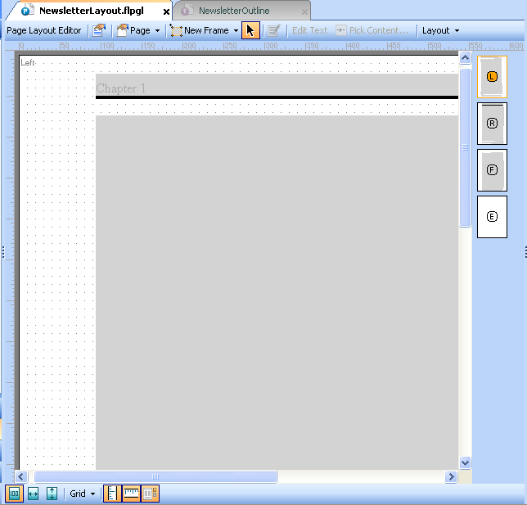The width and height of the screenshot is (527, 505).
Task: Click the Left page label on canvas
Action: [x=28, y=62]
